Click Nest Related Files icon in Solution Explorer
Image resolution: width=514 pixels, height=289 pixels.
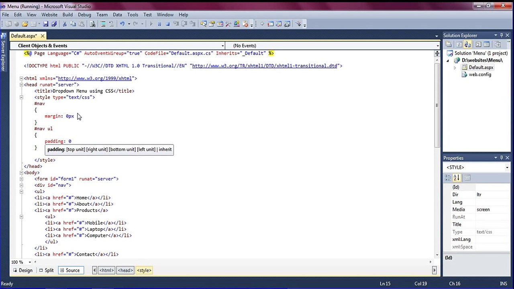click(x=467, y=44)
